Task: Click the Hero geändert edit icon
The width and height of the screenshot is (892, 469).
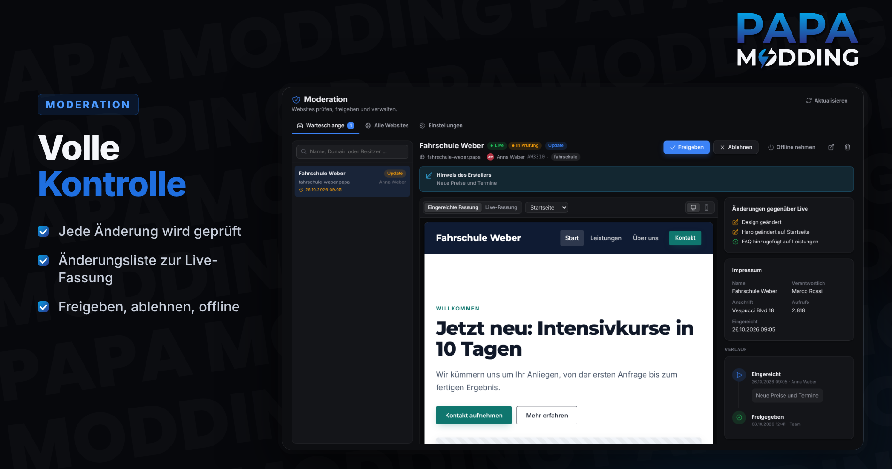Action: tap(735, 232)
